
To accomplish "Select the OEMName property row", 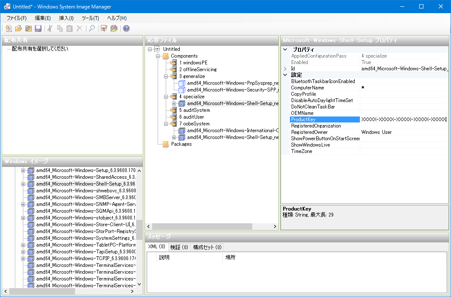I will [x=369, y=113].
